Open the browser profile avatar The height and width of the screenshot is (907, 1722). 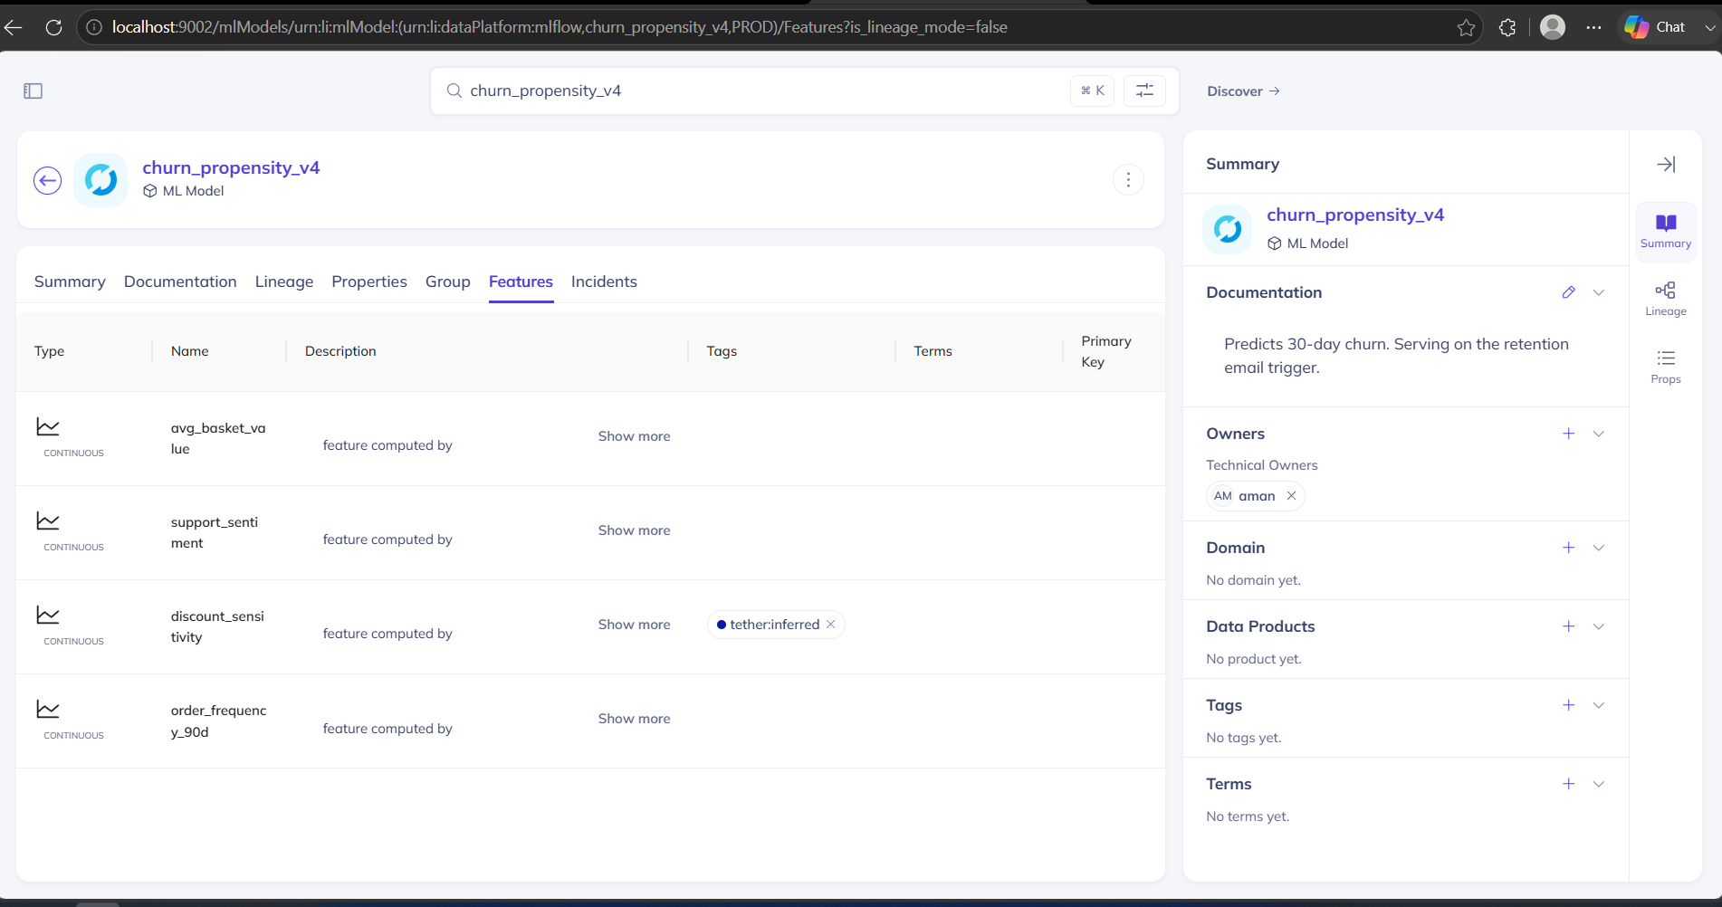1553,27
